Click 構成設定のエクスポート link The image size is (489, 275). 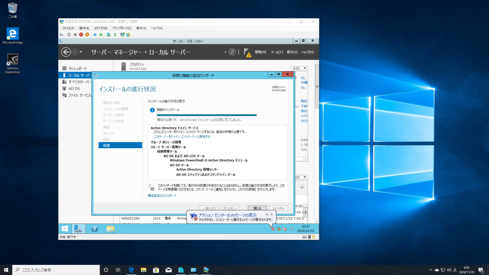point(162,196)
